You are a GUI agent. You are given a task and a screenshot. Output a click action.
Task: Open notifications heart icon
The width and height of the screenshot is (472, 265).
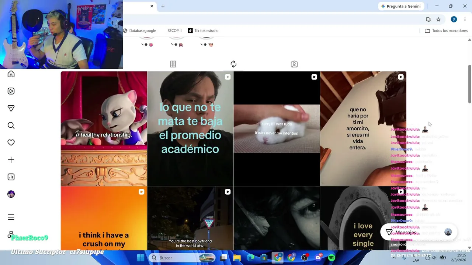point(11,142)
